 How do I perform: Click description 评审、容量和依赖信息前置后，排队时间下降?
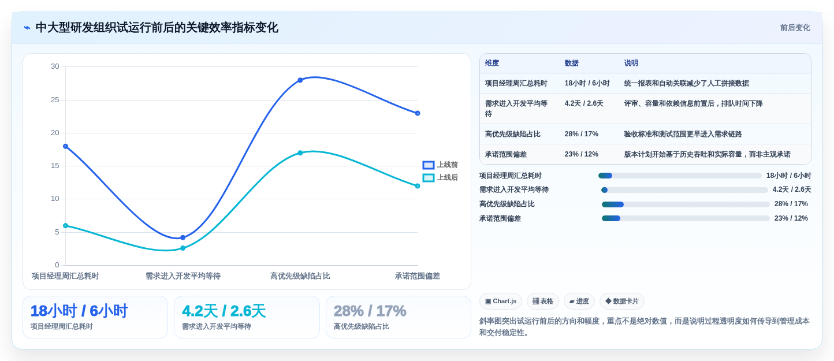694,103
